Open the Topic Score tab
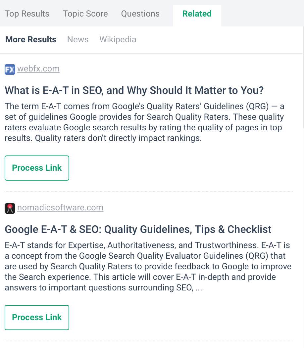Image resolution: width=304 pixels, height=348 pixels. 85,14
